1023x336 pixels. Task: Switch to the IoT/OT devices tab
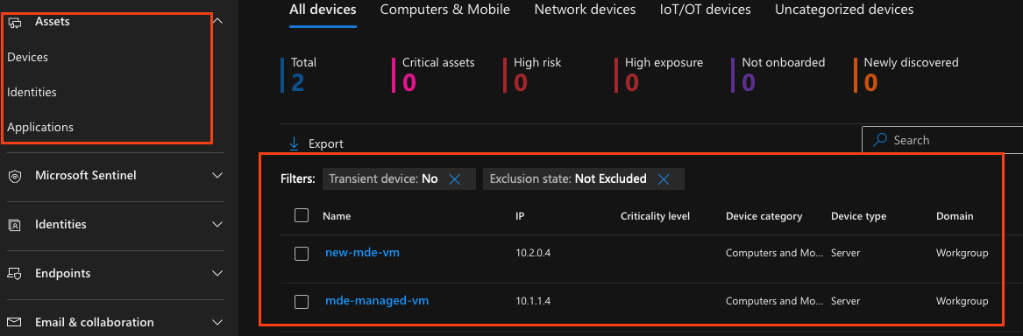pyautogui.click(x=706, y=10)
